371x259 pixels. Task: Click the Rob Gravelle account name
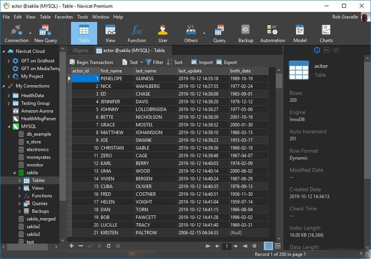[x=345, y=17]
